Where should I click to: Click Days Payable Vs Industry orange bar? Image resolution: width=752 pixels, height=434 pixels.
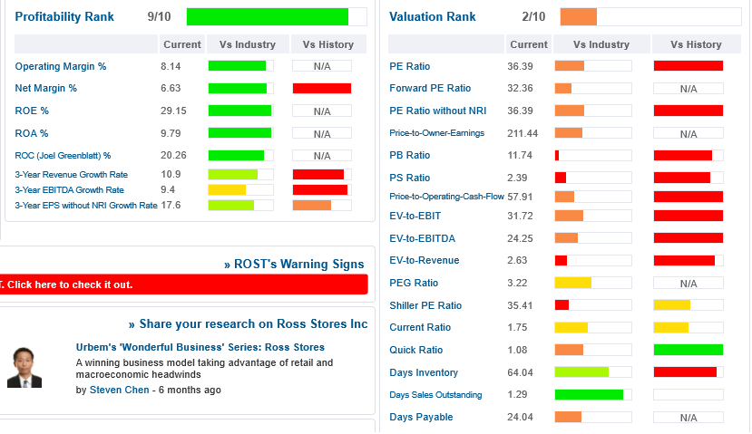(569, 417)
